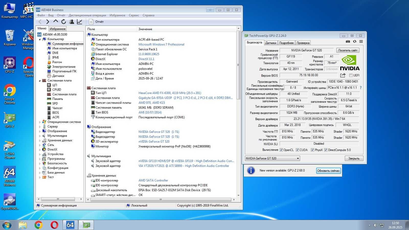The width and height of the screenshot is (409, 230).
Task: Open 1-Click Cleaner desktop icon
Action: [x=10, y=149]
